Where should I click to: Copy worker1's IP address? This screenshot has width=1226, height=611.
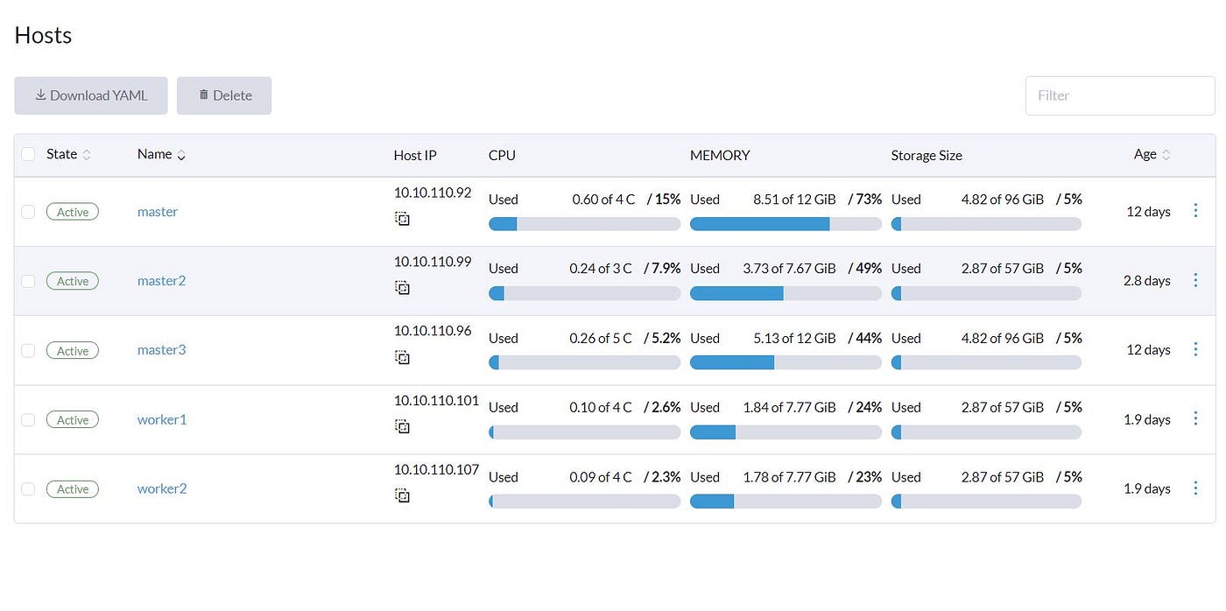click(x=402, y=426)
